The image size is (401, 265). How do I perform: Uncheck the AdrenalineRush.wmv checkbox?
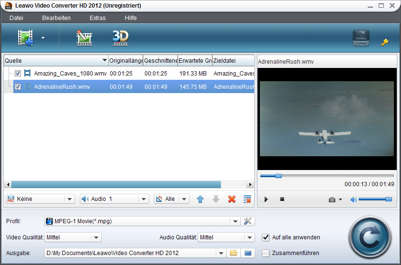18,86
